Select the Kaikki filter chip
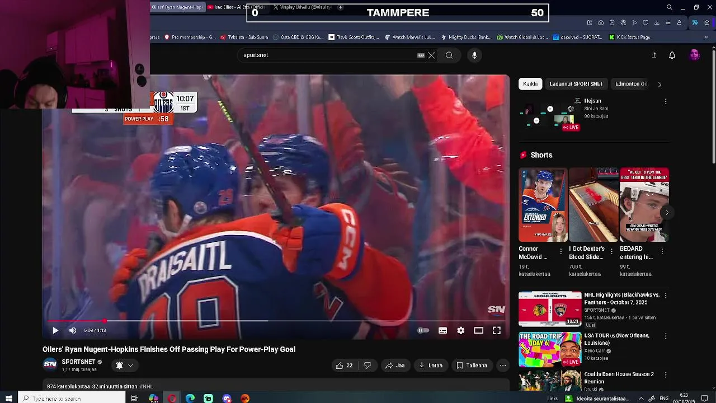Screen dimensions: 716x403 [x=530, y=84]
